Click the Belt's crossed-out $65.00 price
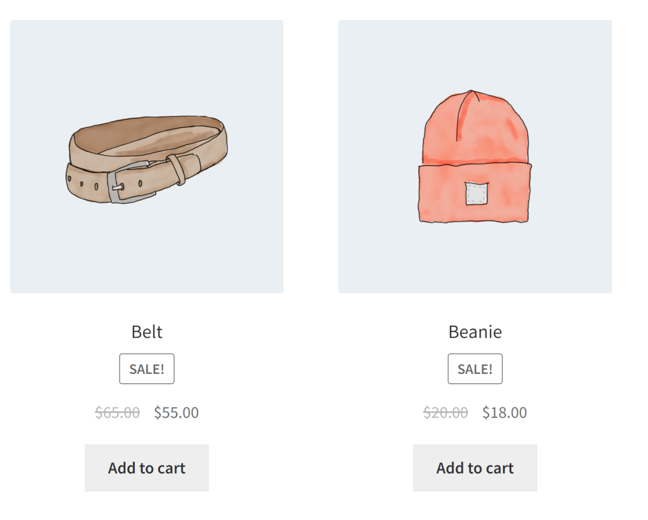Image resolution: width=648 pixels, height=520 pixels. click(117, 412)
